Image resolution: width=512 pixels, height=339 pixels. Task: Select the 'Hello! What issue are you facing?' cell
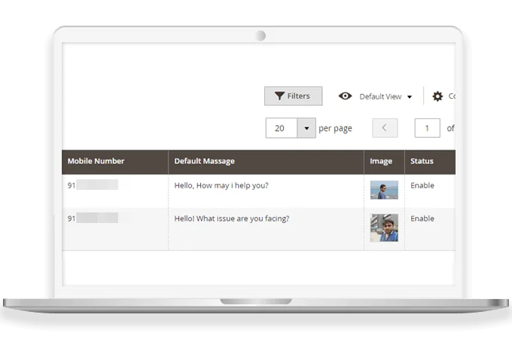pyautogui.click(x=232, y=219)
